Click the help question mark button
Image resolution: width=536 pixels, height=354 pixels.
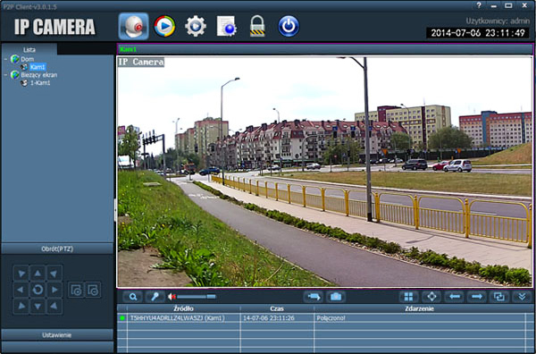tap(479, 5)
